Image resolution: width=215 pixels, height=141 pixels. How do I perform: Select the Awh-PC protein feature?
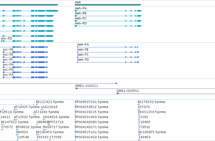[x=108, y=57]
